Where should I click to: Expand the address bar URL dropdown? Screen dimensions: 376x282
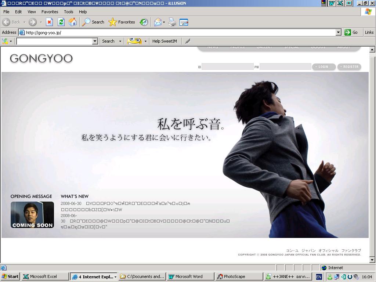point(338,32)
